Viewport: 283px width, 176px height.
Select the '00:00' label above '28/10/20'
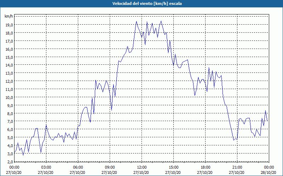tap(269, 168)
